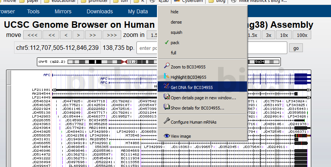Choose full in the context menu
The width and height of the screenshot is (331, 167).
point(173,53)
